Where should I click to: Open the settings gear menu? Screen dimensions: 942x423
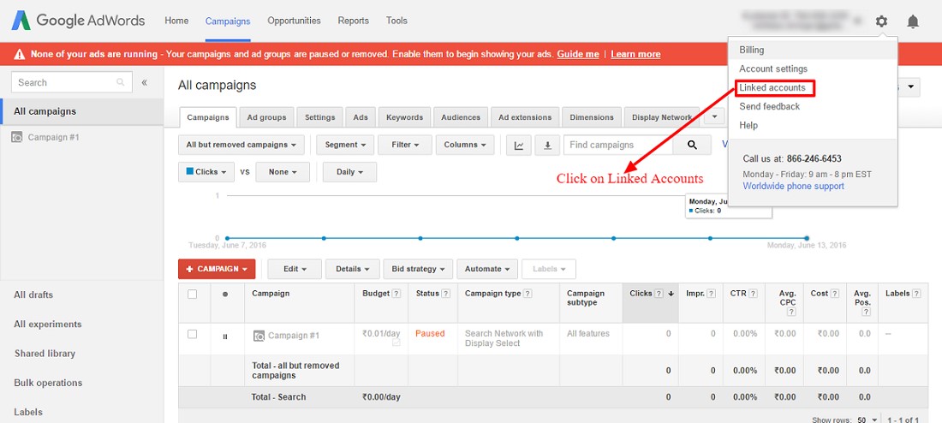[x=880, y=21]
